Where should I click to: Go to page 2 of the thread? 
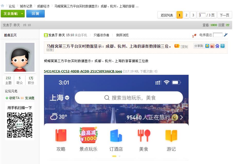(x=186, y=15)
